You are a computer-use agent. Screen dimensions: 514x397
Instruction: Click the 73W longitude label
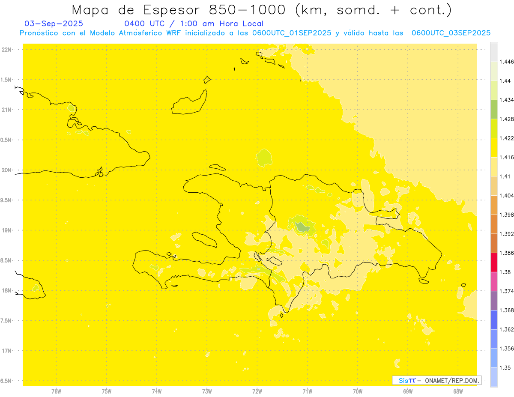click(x=207, y=391)
